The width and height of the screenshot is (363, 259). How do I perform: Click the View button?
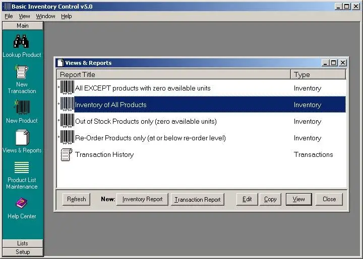(x=298, y=199)
